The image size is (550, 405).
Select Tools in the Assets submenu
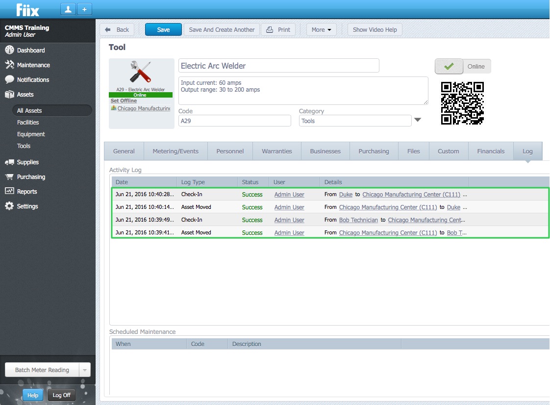(x=24, y=146)
